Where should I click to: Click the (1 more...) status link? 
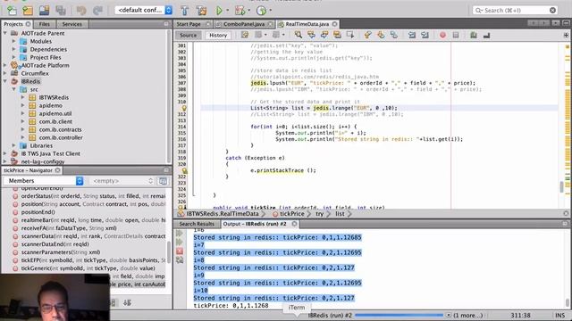coord(468,315)
